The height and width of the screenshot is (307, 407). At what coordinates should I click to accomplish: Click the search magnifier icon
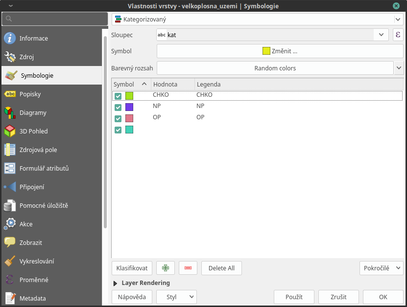pyautogui.click(x=8, y=19)
